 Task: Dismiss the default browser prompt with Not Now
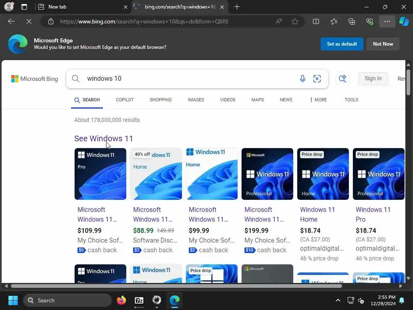(x=383, y=44)
